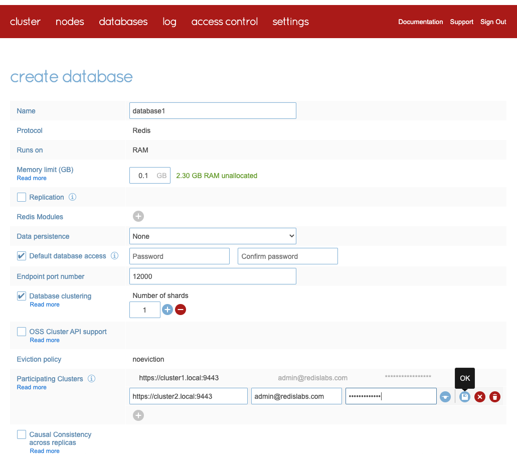
Task: Delete the cluster2 entry with trash icon
Action: (495, 397)
